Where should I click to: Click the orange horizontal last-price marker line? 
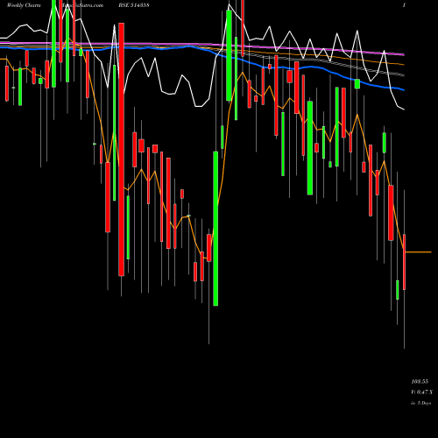pyautogui.click(x=418, y=252)
